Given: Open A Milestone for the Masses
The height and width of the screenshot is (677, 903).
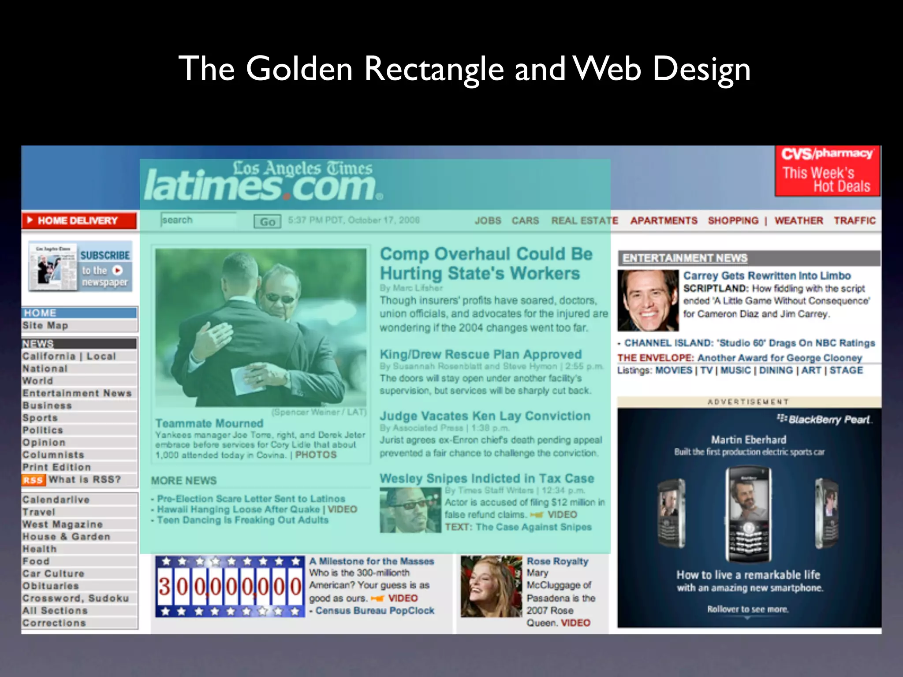Looking at the screenshot, I should coord(372,562).
